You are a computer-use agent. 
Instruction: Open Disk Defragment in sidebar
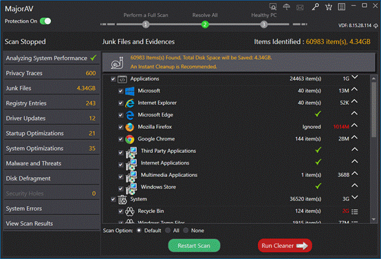[x=52, y=178]
